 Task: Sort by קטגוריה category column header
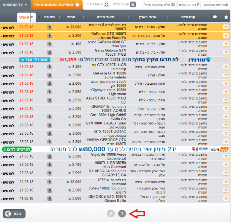188,17
